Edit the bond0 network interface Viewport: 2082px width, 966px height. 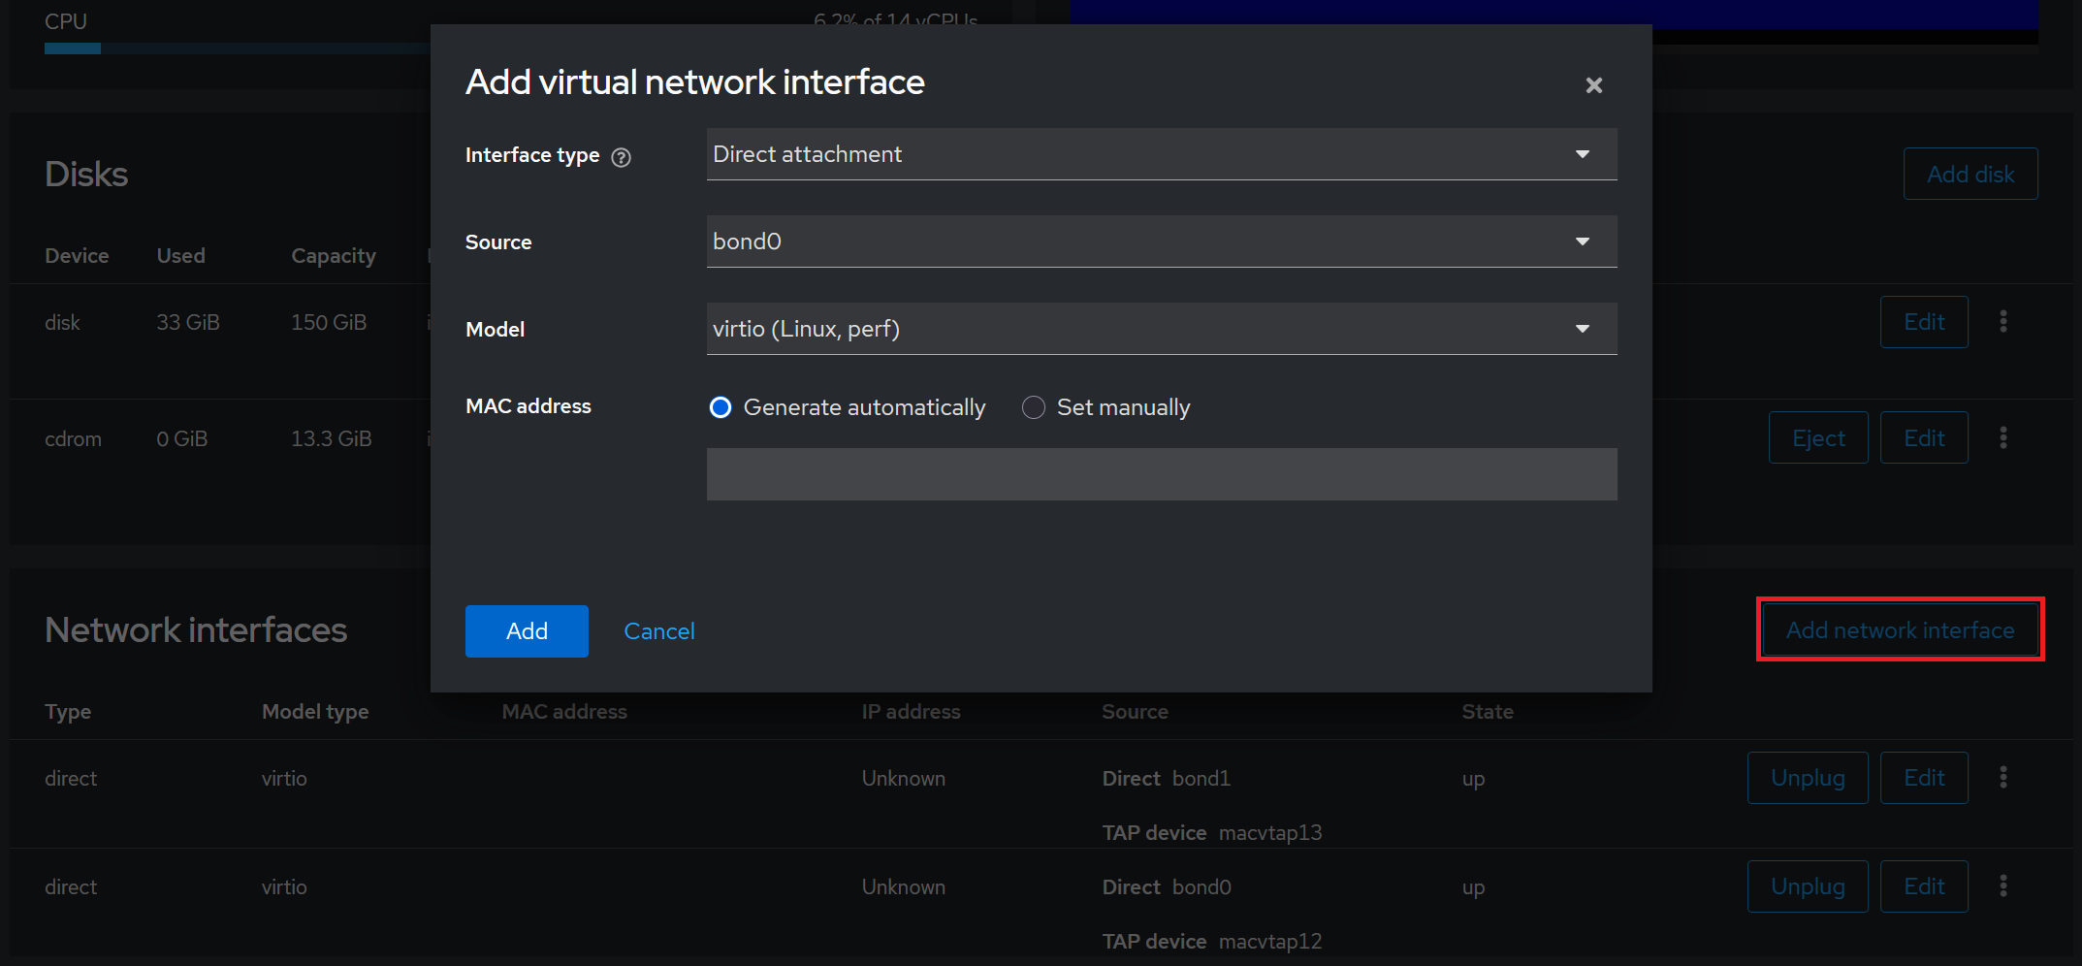click(x=1924, y=886)
